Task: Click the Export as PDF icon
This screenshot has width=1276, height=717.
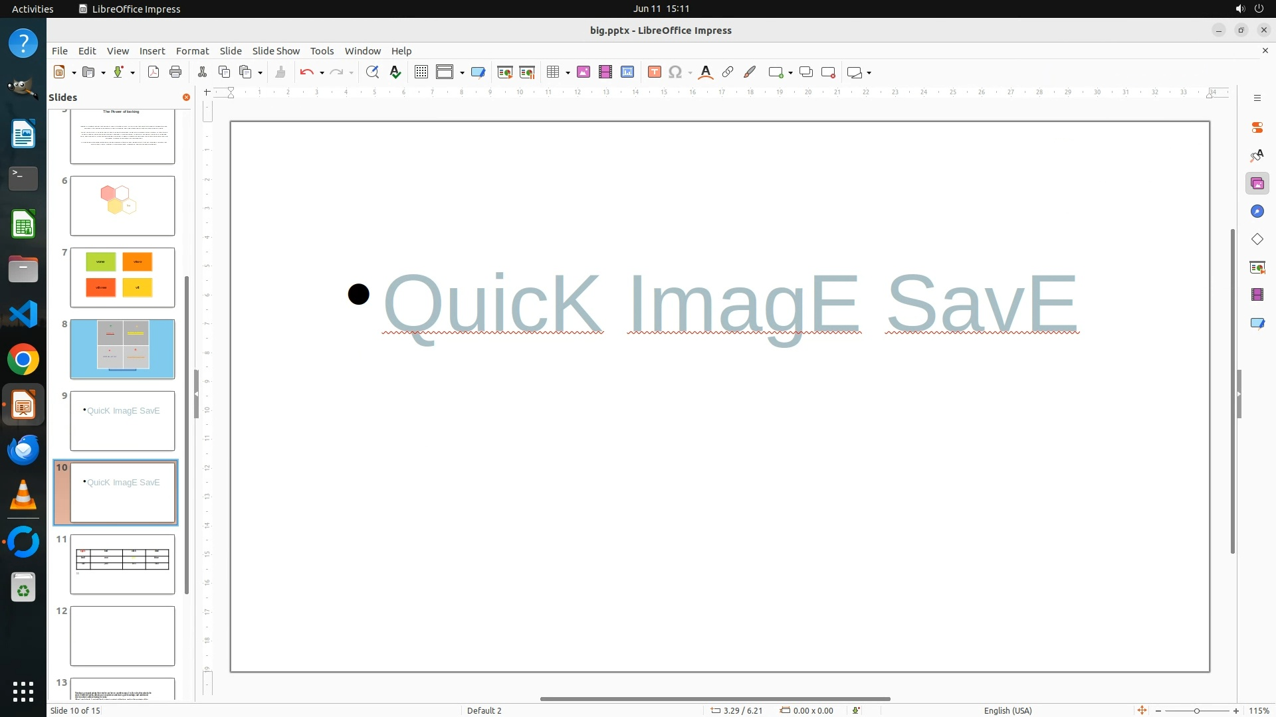Action: click(x=154, y=72)
